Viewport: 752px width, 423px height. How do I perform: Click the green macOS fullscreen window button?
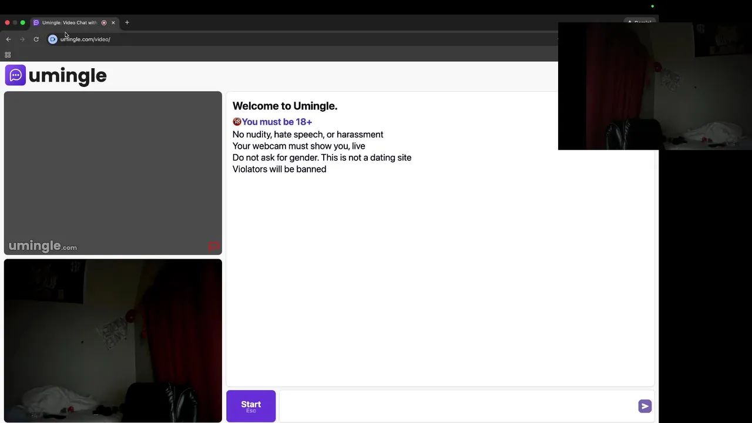click(23, 23)
